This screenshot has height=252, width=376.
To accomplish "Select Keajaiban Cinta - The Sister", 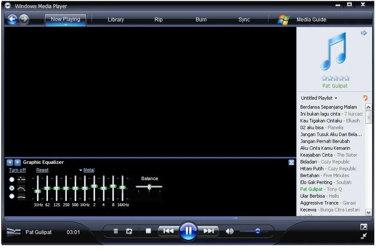I will (x=329, y=155).
